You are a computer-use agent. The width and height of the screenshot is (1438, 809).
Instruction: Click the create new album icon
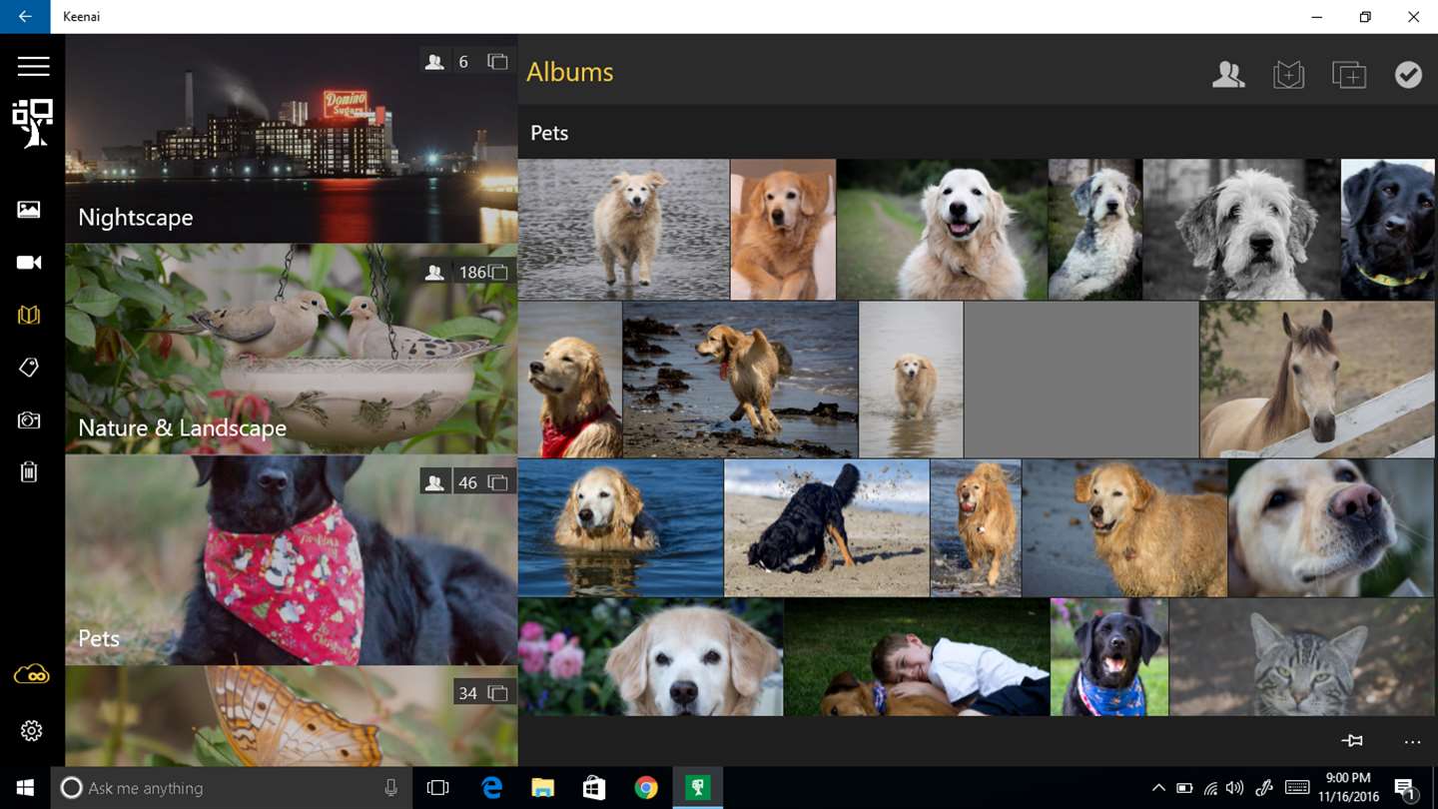1349,75
